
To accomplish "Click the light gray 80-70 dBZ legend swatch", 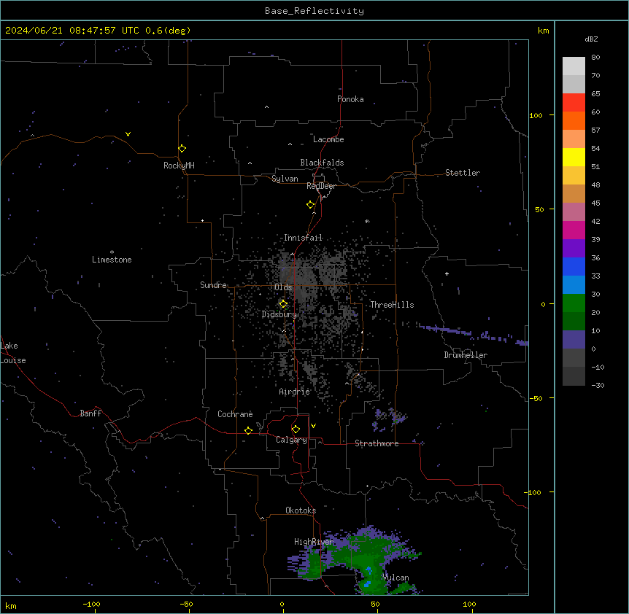I will pos(574,66).
